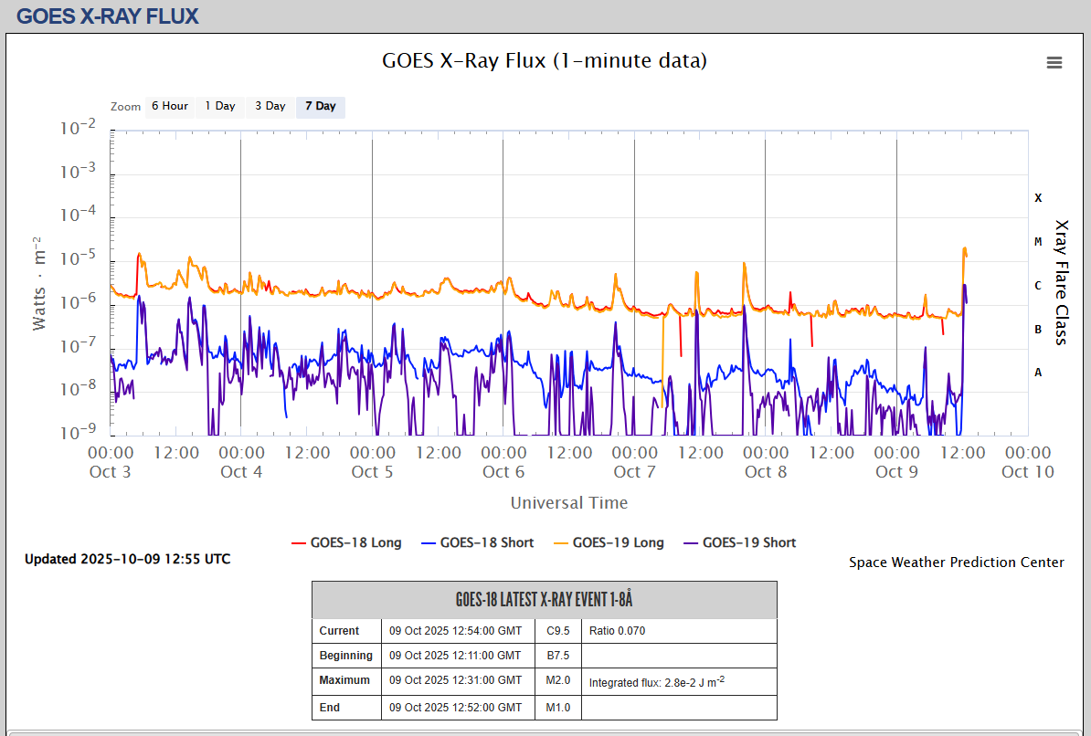1091x736 pixels.
Task: Click the Oct 6 x-axis date label
Action: tap(503, 472)
